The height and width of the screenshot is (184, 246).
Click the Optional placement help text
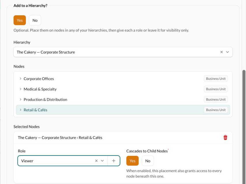tap(101, 30)
